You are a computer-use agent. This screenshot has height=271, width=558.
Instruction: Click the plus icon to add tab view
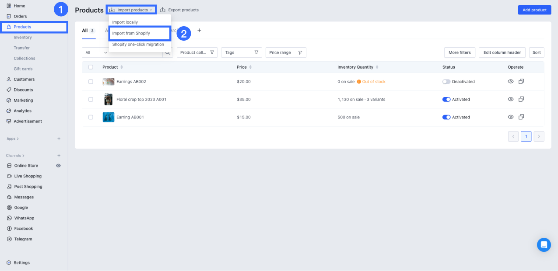click(x=199, y=31)
